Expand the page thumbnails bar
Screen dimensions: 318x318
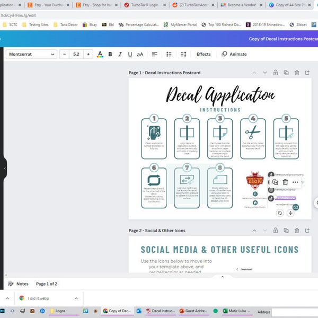tap(223, 277)
